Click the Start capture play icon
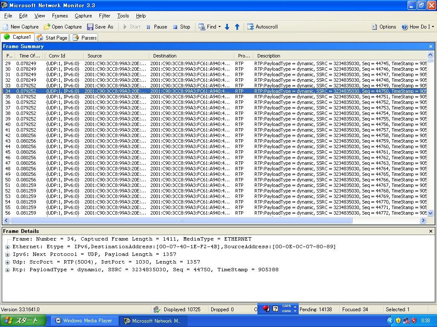The image size is (437, 327). (x=125, y=27)
